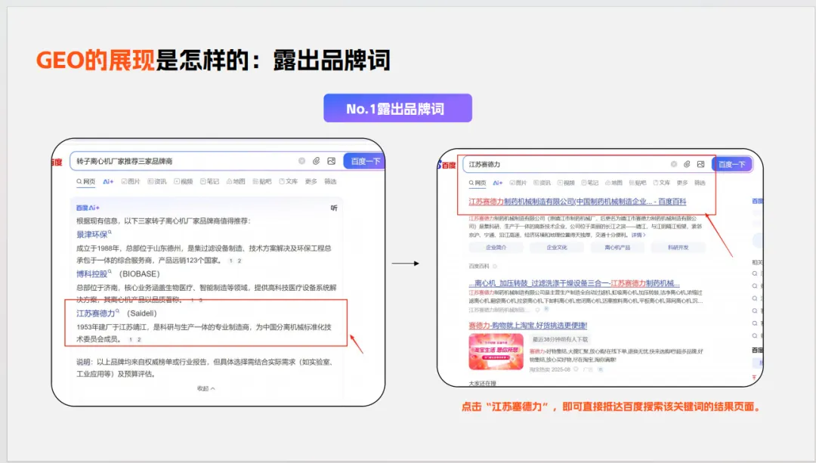Viewport: 816px width, 463px height.
Task: Open the 资讯 tab in left screenshot
Action: (x=157, y=181)
